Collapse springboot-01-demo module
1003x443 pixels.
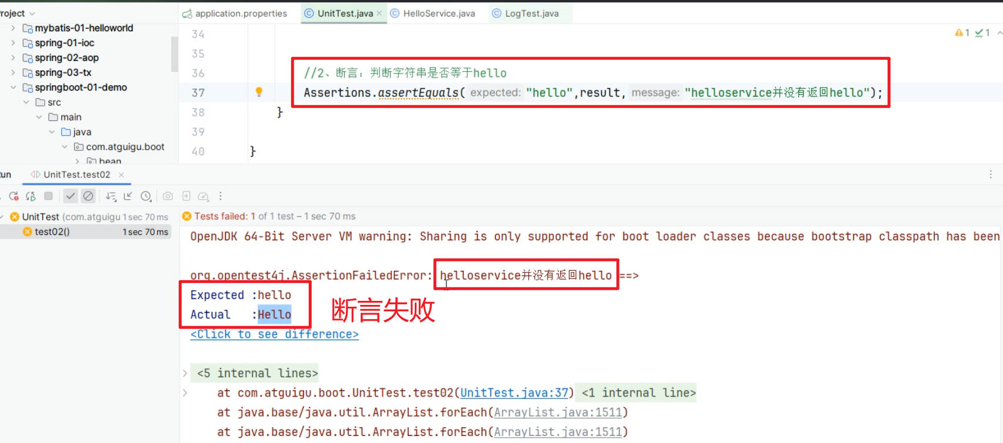[x=13, y=88]
